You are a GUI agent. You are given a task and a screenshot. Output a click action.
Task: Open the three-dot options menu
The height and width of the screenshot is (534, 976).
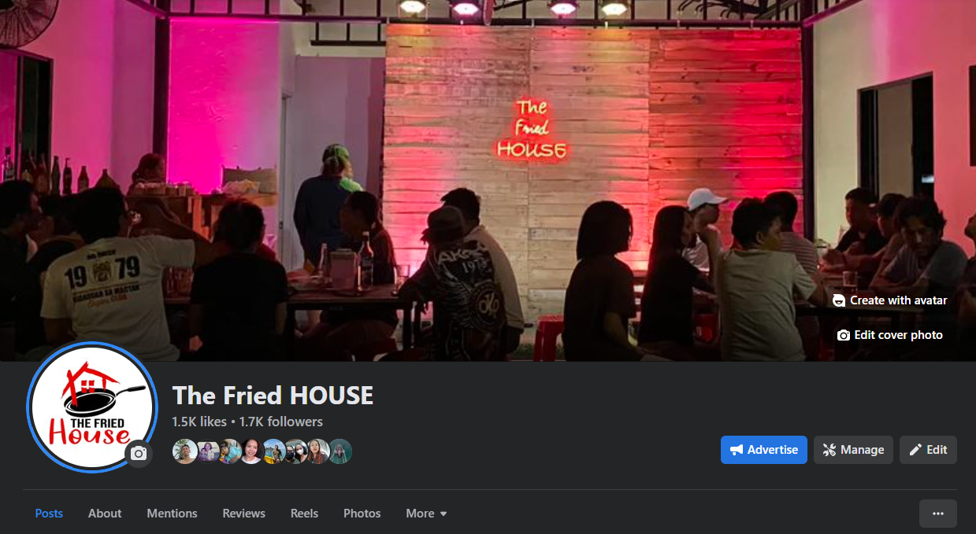pyautogui.click(x=938, y=514)
